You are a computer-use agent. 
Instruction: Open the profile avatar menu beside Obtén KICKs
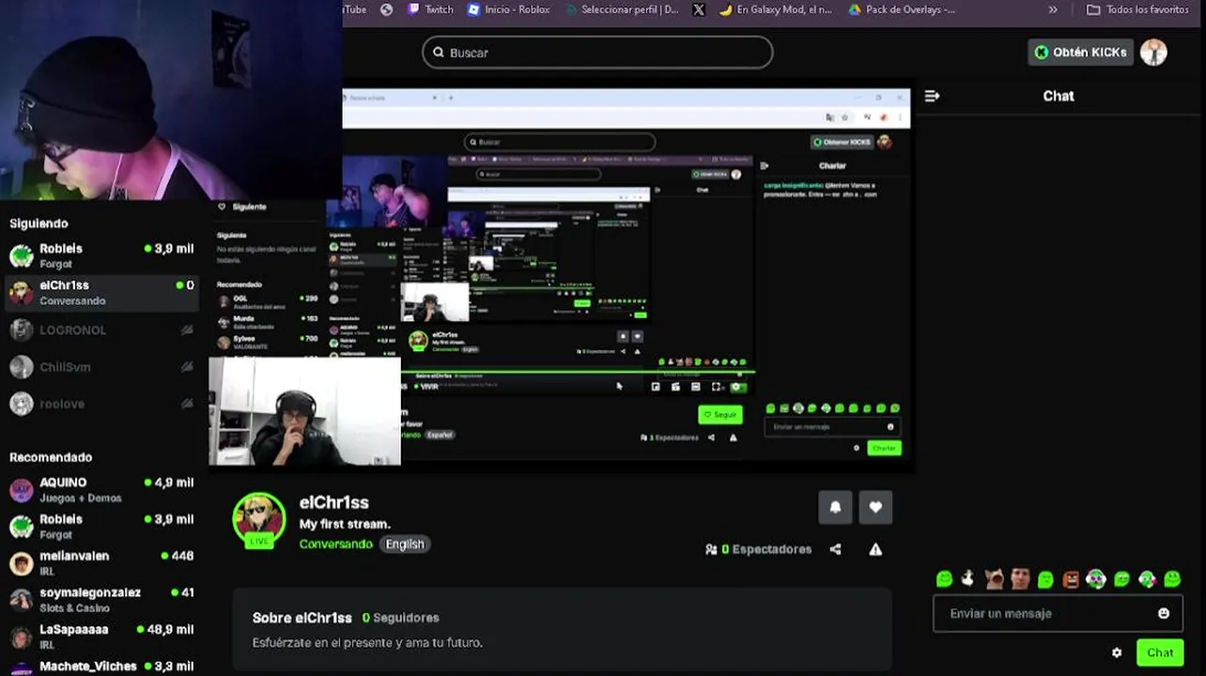[1153, 53]
